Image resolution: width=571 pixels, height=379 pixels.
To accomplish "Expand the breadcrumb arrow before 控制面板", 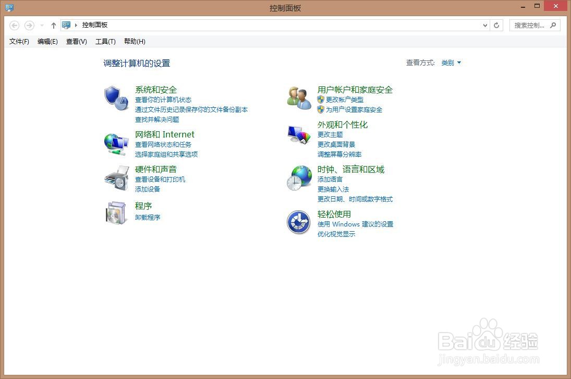I will pos(76,25).
